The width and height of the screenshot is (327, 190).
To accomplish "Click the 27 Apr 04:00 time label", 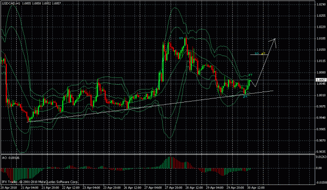I will (153, 187).
